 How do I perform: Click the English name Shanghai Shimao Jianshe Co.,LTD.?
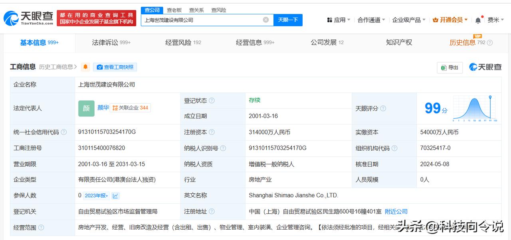click(x=293, y=195)
